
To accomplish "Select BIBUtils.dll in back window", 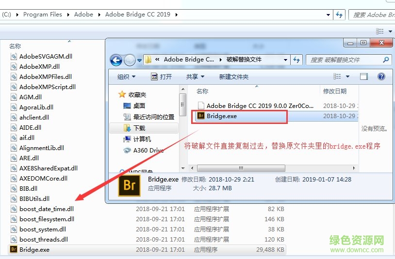I will point(34,198).
